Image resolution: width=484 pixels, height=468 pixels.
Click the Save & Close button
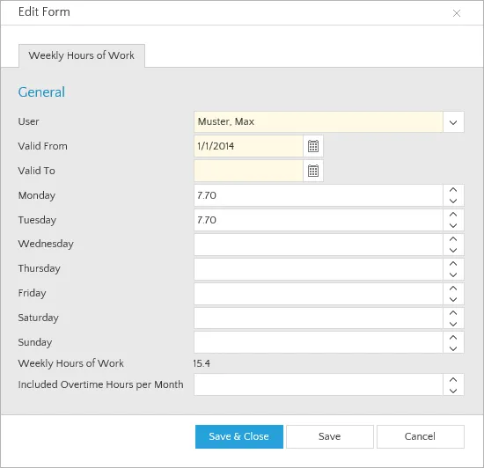point(238,436)
